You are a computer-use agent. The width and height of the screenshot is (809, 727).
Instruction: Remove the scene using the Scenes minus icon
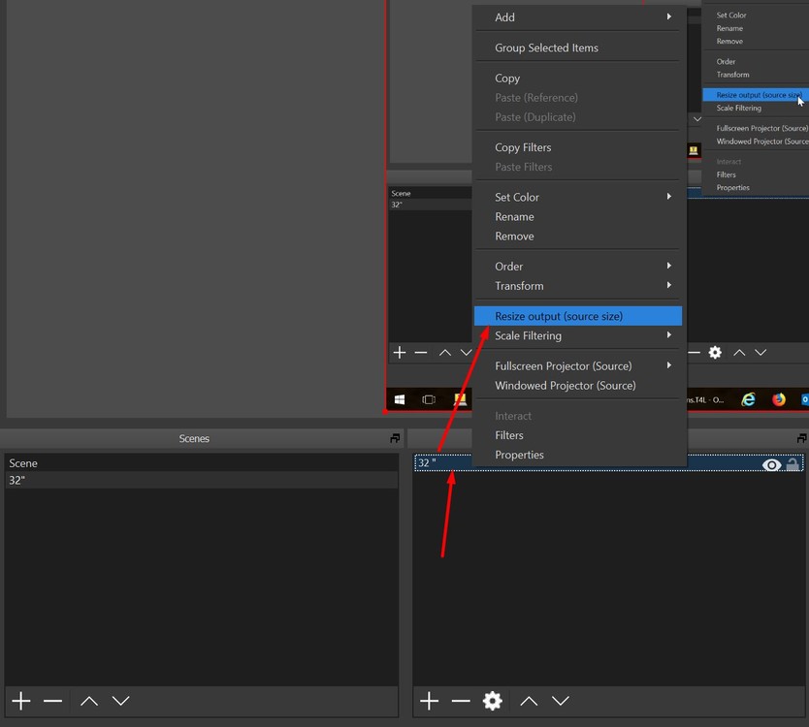tap(52, 701)
